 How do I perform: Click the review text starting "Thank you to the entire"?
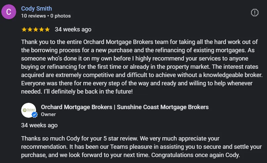click(x=142, y=67)
